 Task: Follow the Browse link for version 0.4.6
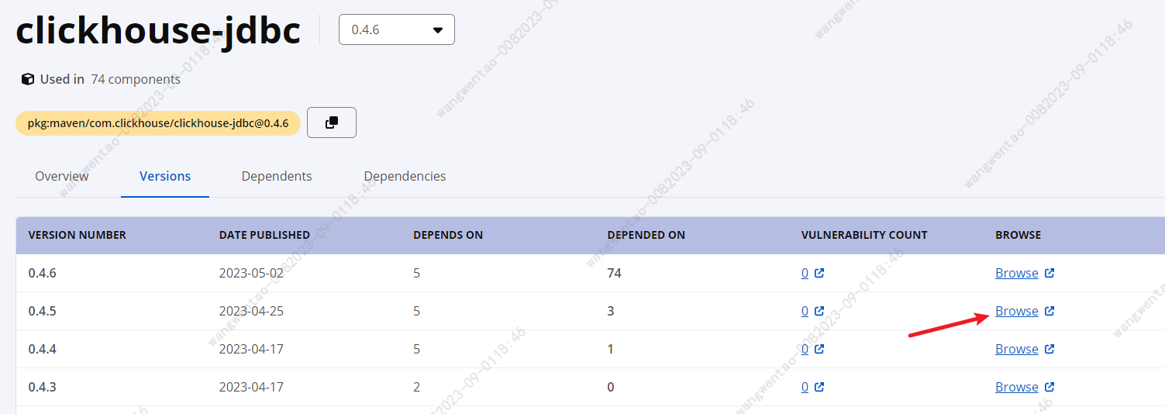pos(1017,273)
